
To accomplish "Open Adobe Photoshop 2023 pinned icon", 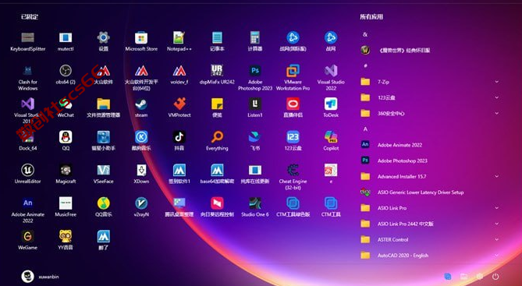I will tap(255, 77).
